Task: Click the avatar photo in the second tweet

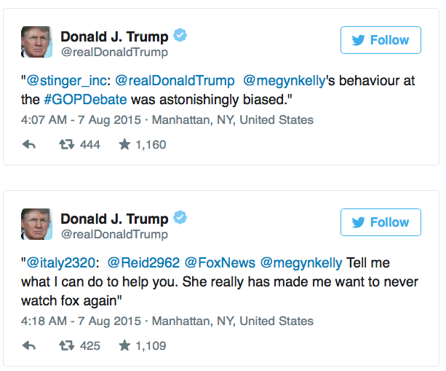Action: point(36,224)
